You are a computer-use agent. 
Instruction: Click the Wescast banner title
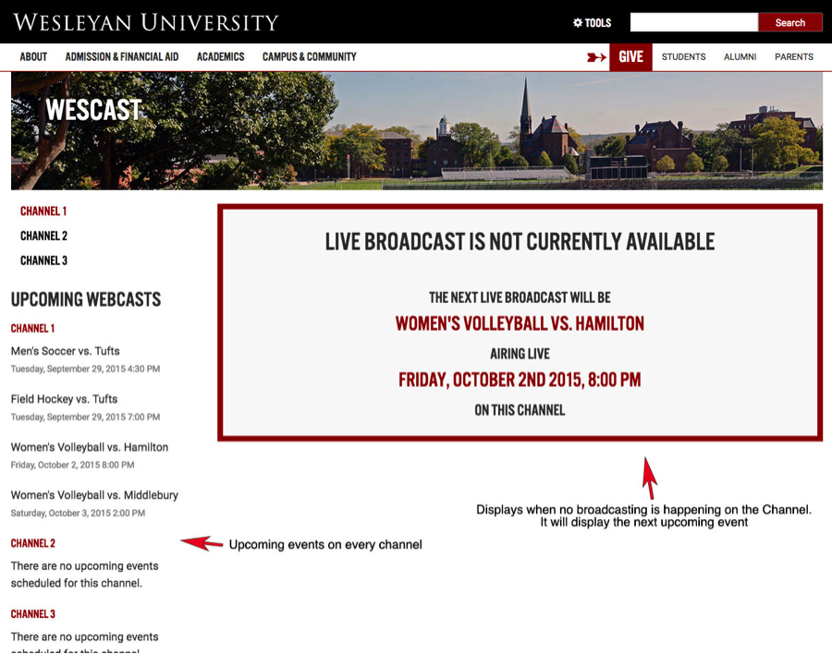94,110
